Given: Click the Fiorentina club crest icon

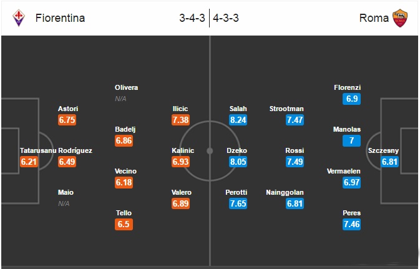Looking at the screenshot, I should [19, 18].
